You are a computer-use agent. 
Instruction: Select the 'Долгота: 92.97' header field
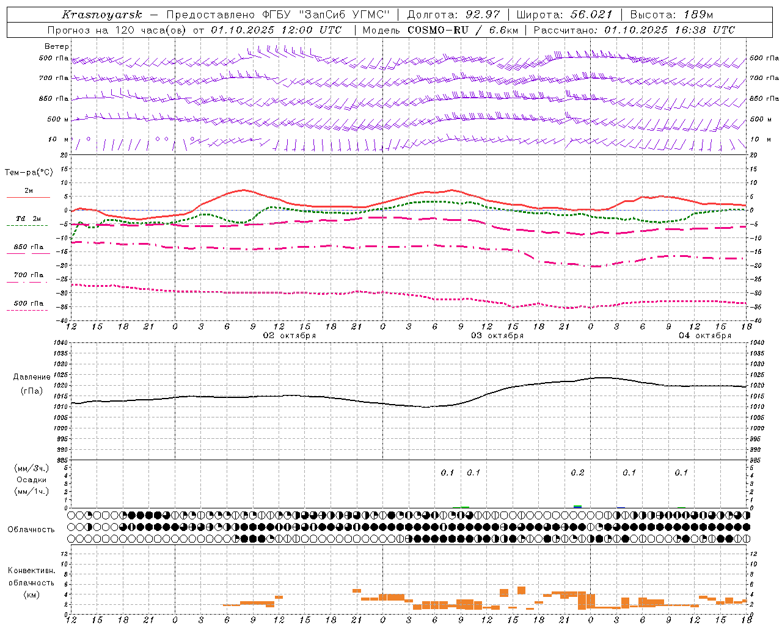pos(453,15)
